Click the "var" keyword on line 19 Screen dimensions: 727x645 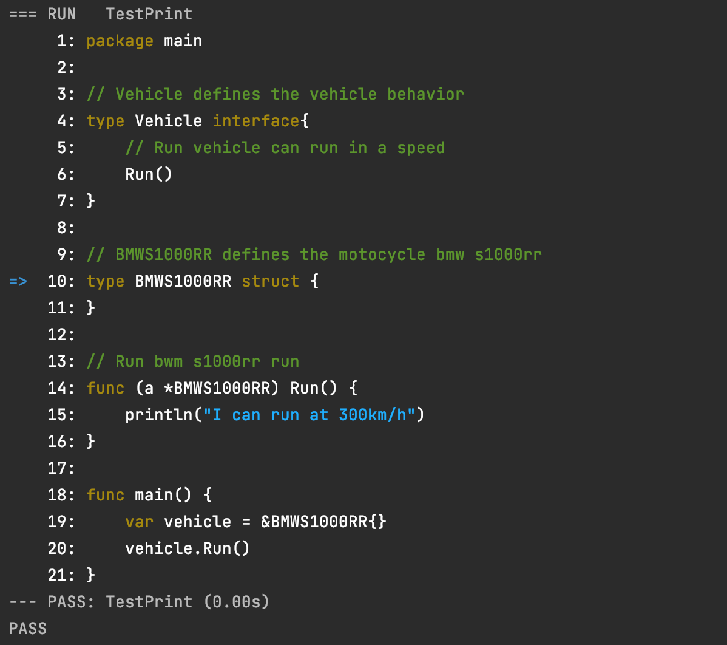[139, 522]
